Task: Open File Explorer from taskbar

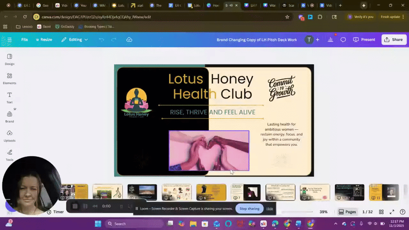Action: (x=193, y=224)
